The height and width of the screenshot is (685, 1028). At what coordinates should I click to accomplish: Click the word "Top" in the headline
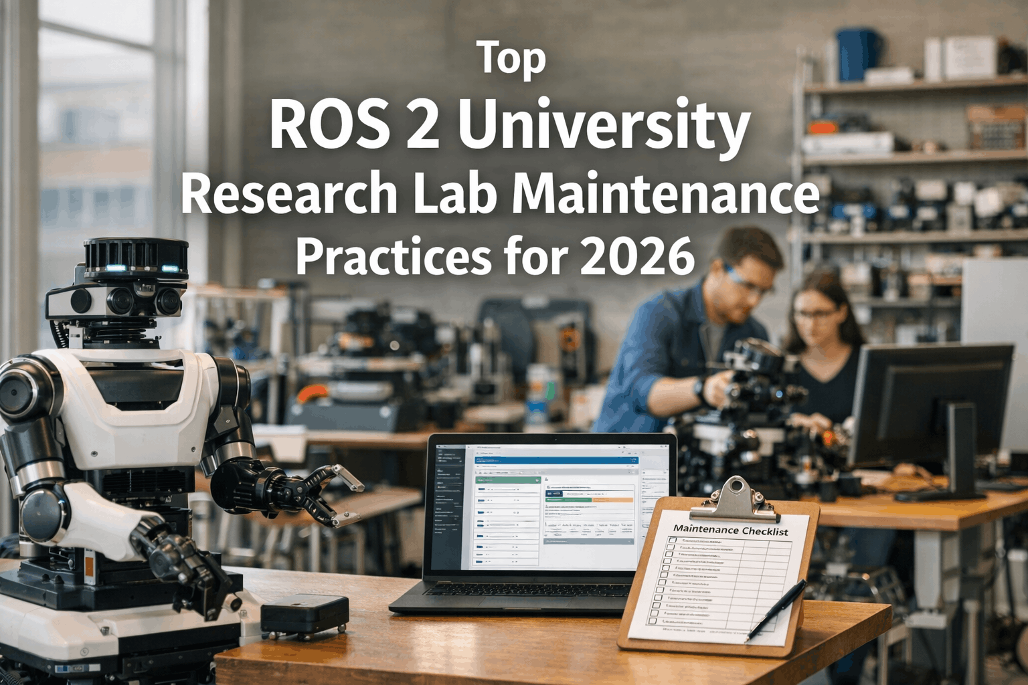[x=512, y=60]
